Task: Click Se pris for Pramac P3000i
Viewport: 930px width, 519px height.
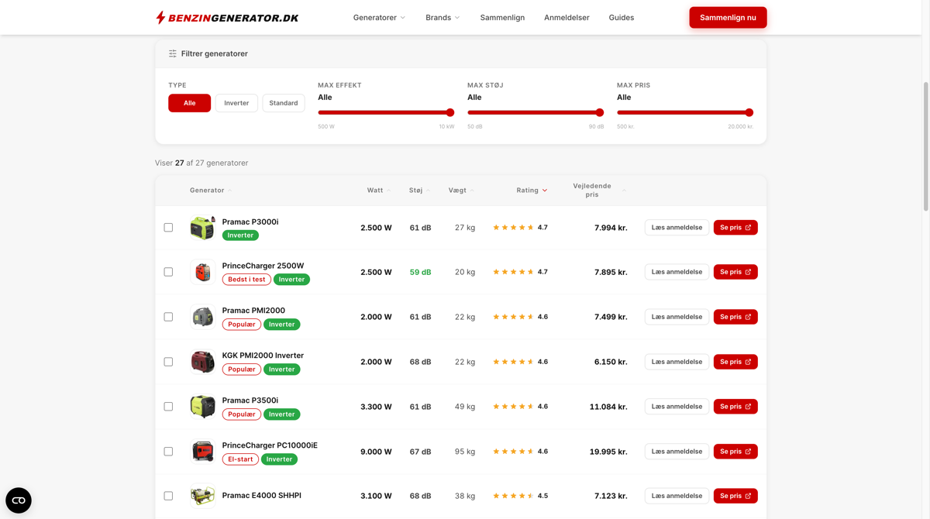Action: (735, 228)
